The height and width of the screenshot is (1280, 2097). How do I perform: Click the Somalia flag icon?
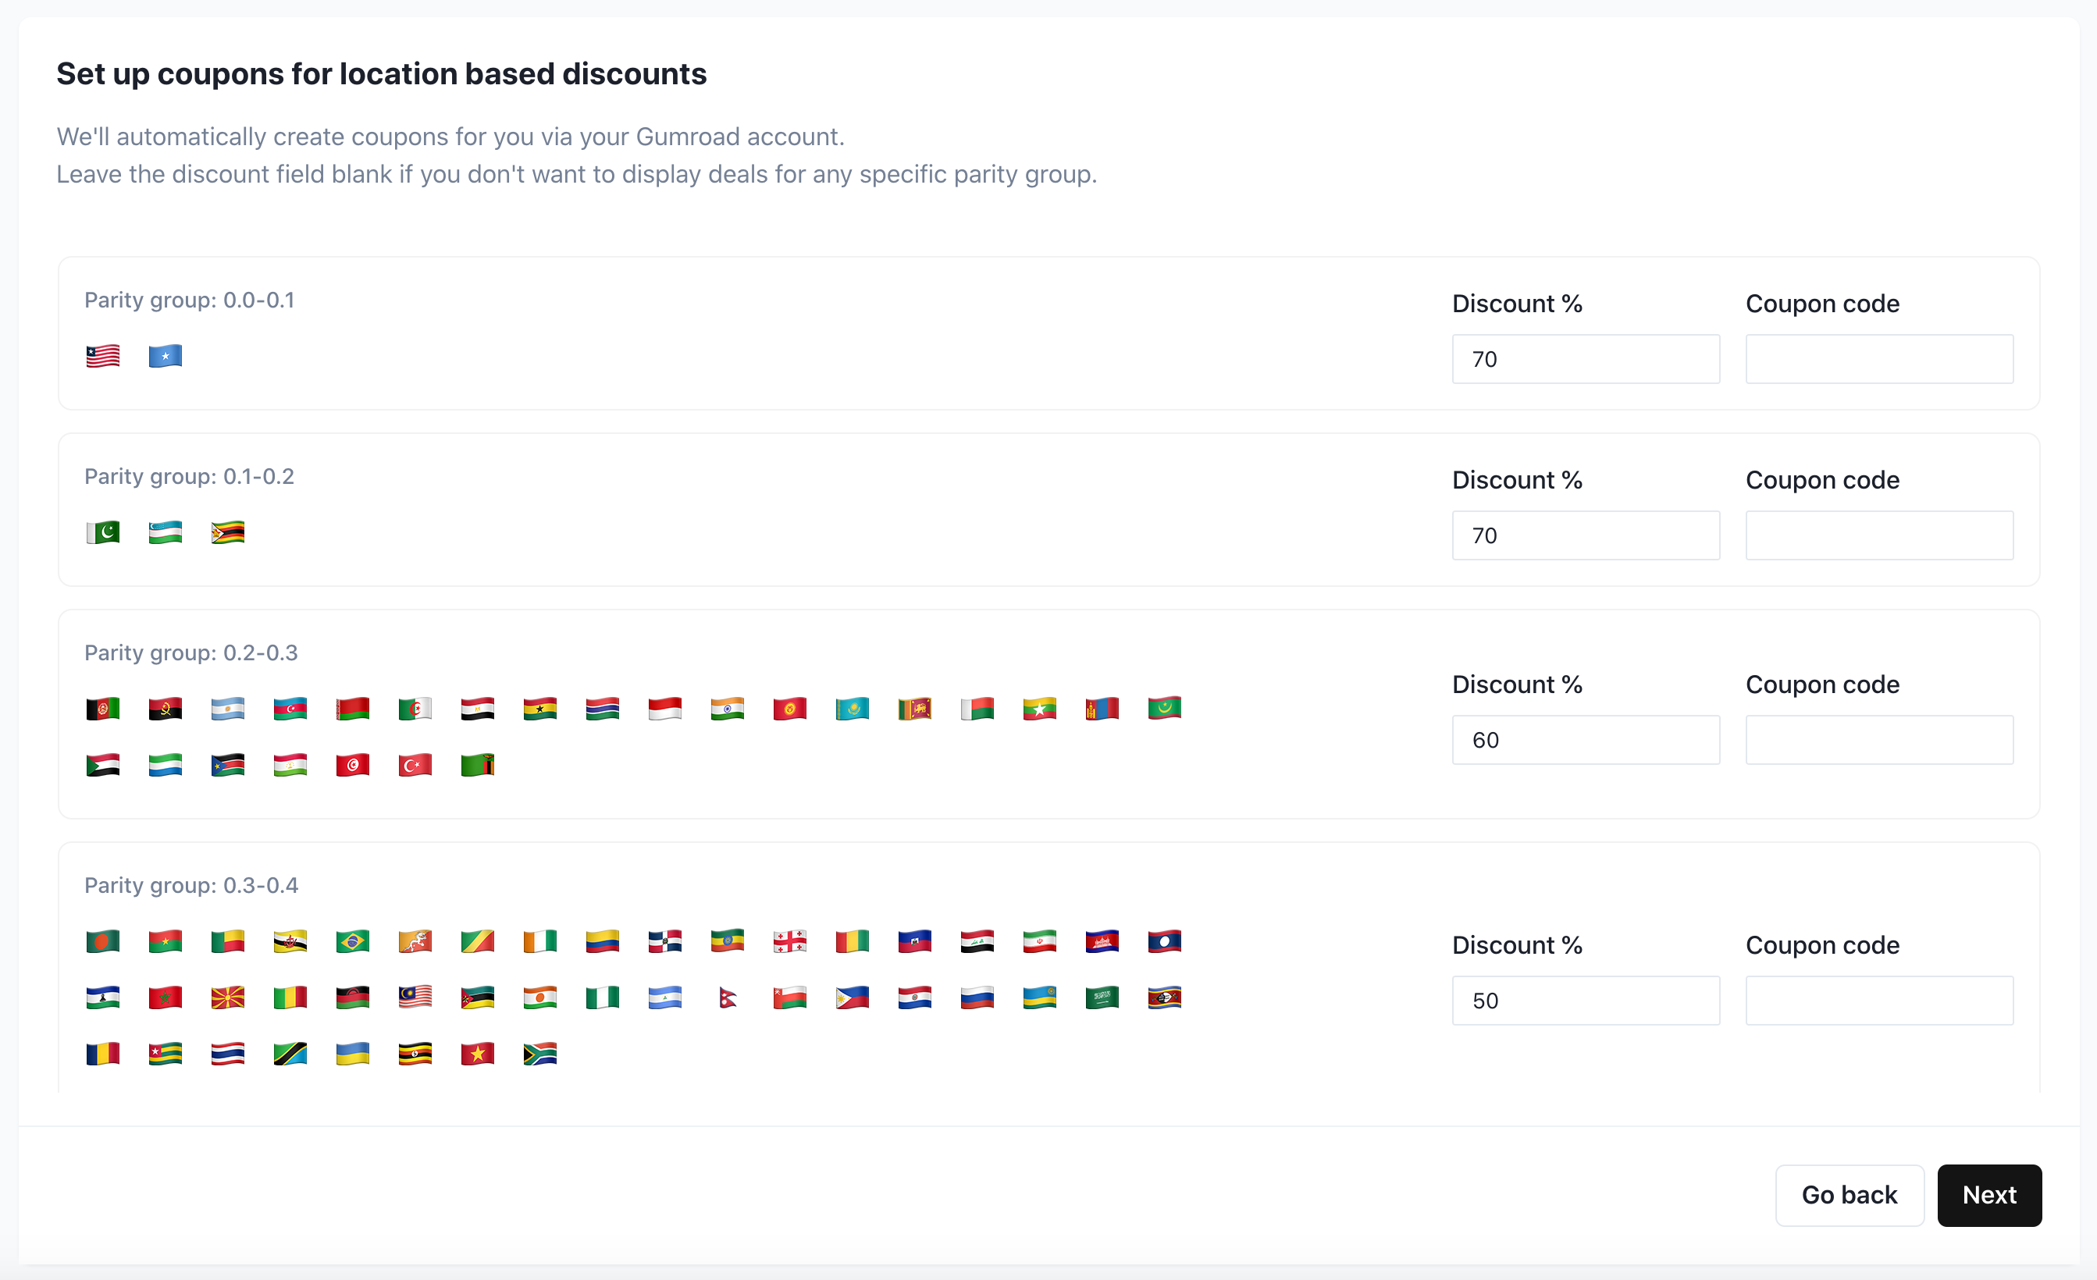click(165, 356)
